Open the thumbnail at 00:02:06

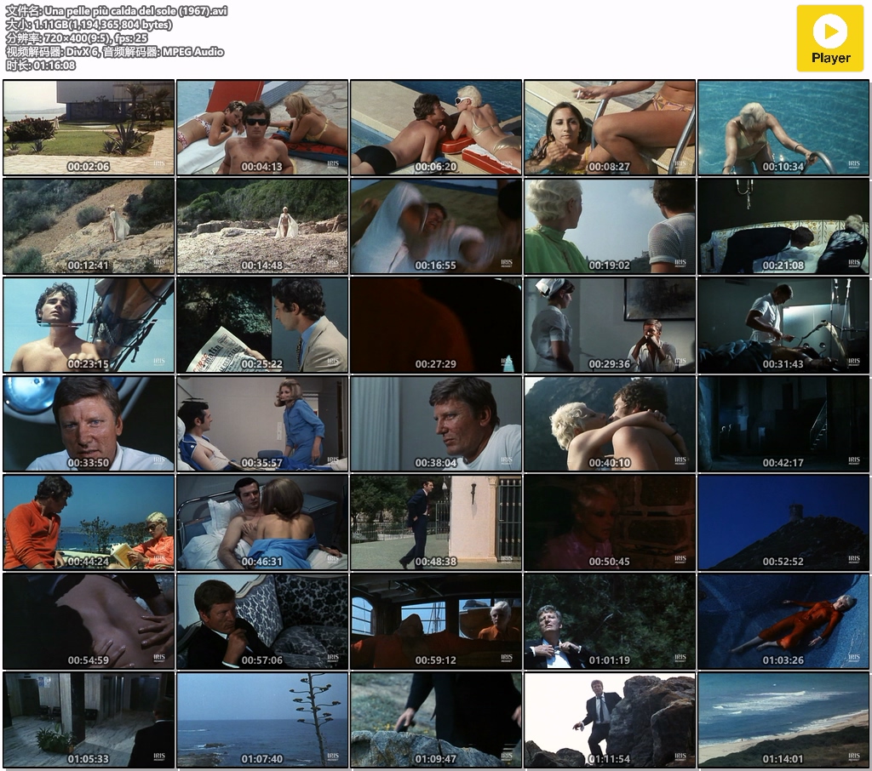[89, 128]
